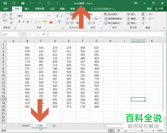The height and width of the screenshot is (133, 167).
Task: Expand Cell Styles dropdown
Action: (121, 23)
